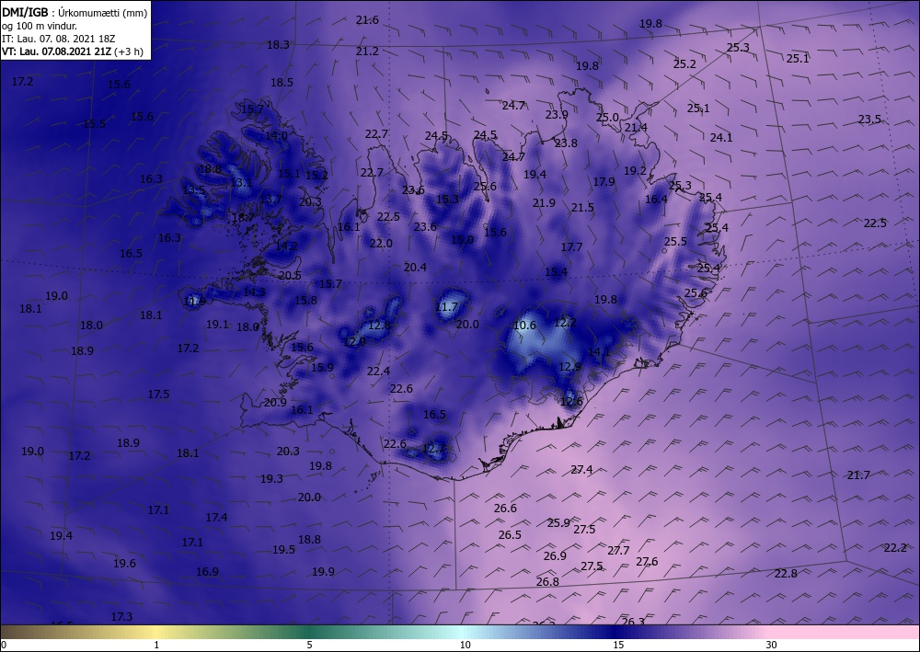Click the '19.6' value in the southwest sea
Screen dimensions: 920x652
[124, 563]
